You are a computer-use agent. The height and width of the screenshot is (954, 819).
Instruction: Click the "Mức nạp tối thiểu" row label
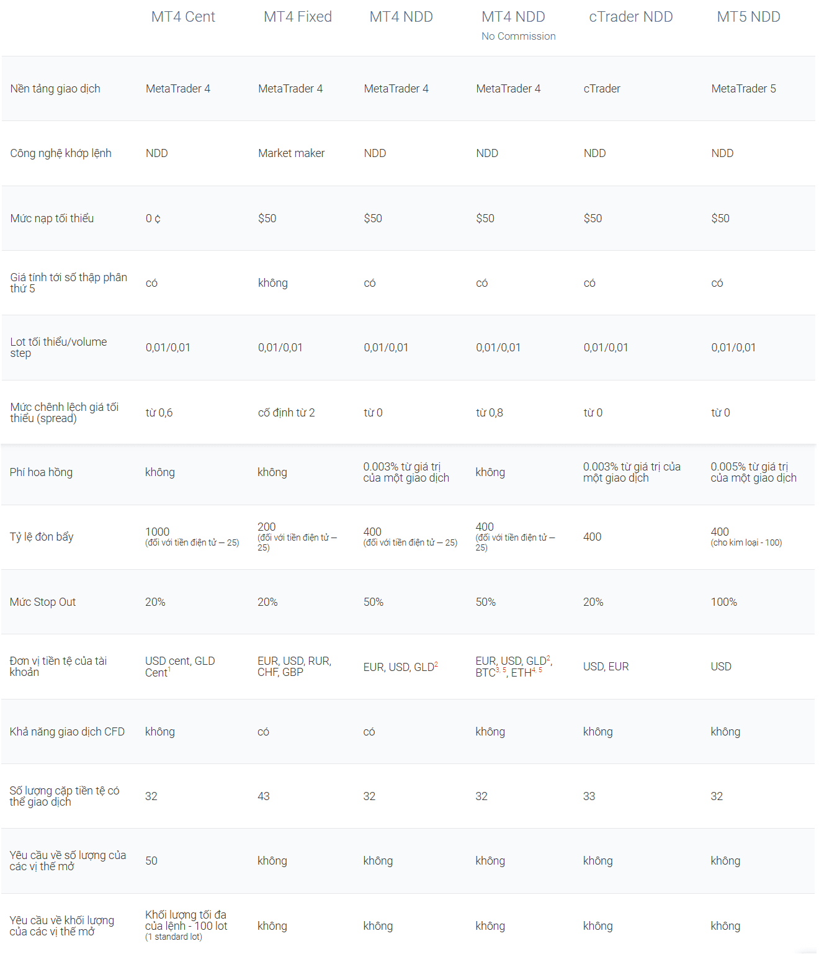click(52, 218)
